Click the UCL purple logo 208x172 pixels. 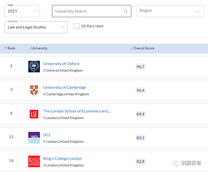(x=34, y=138)
